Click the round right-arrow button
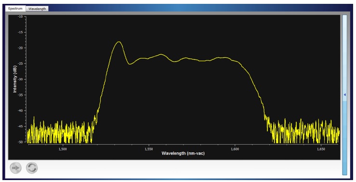The image size is (356, 182). point(16,168)
